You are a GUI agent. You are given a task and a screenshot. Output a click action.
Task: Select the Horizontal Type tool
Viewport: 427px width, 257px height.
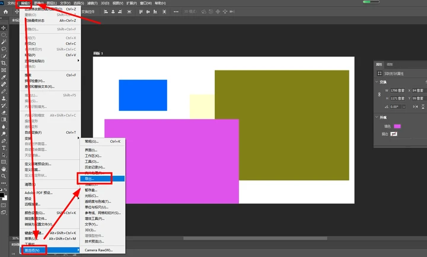pos(4,148)
